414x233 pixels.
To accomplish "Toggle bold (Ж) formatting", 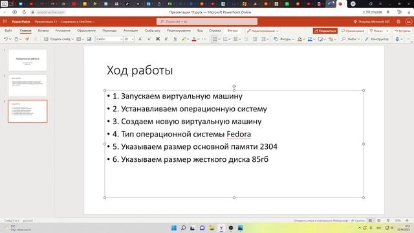I will pyautogui.click(x=158, y=39).
